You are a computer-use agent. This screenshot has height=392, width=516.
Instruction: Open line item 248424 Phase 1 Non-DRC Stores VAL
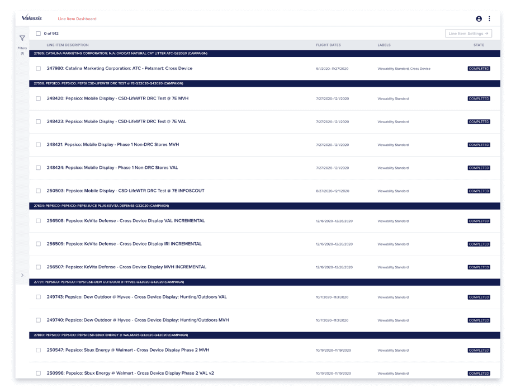coord(112,168)
